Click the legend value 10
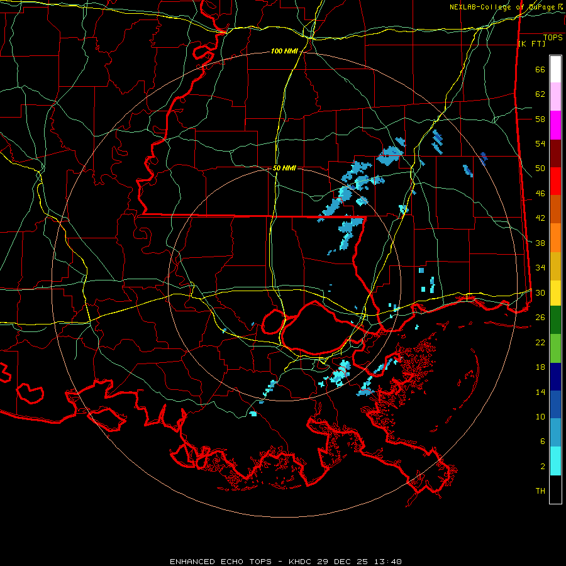 coord(540,417)
